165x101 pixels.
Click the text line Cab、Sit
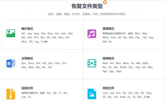(x=26, y=97)
